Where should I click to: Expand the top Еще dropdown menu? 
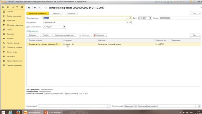click(x=195, y=13)
